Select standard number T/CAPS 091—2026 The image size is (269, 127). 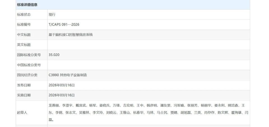(64, 25)
